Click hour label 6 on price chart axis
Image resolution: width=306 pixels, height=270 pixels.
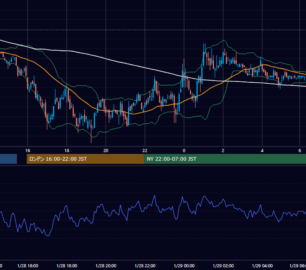tap(300, 150)
